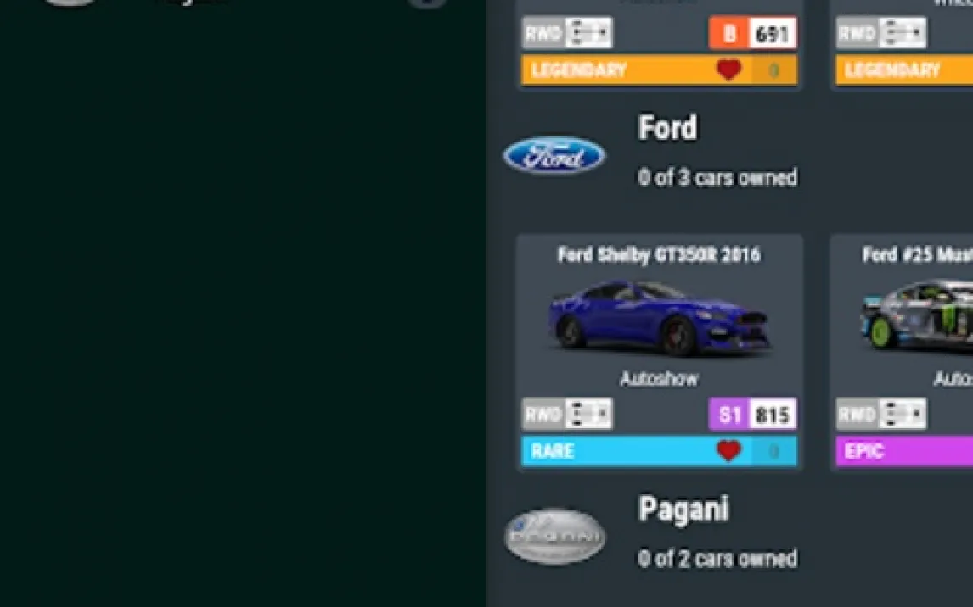
Task: Click RWD drivetrain icon on Ford #25 Mustang card
Action: click(x=881, y=413)
